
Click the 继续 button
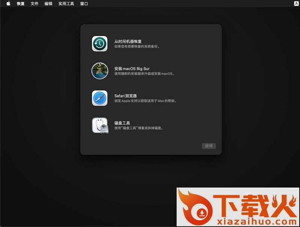(209, 146)
